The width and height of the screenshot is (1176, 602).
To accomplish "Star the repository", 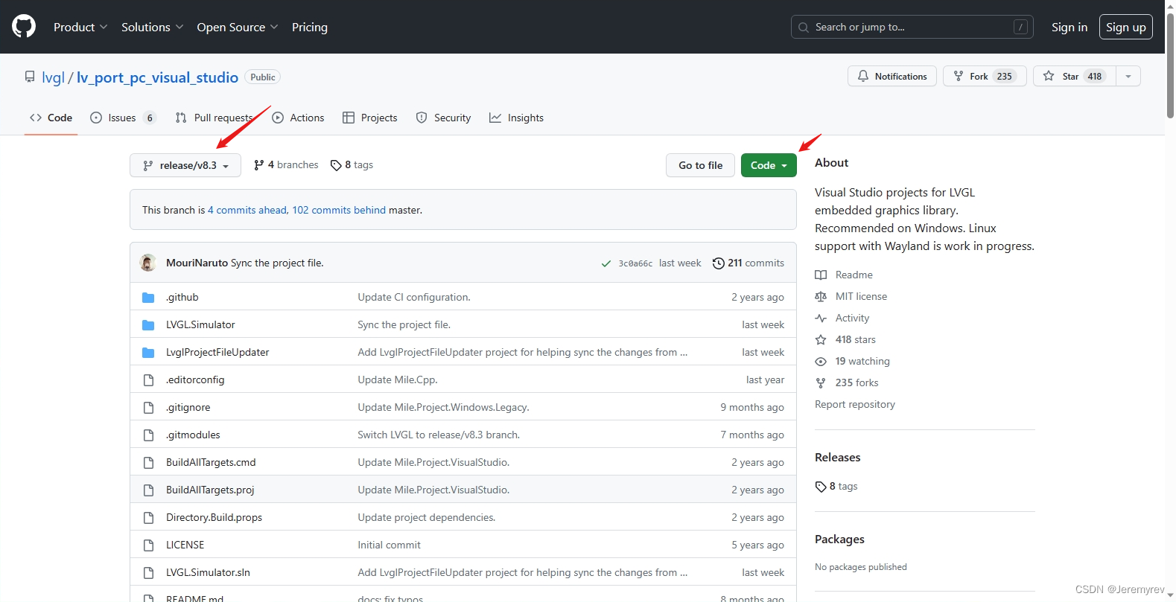I will tap(1075, 76).
